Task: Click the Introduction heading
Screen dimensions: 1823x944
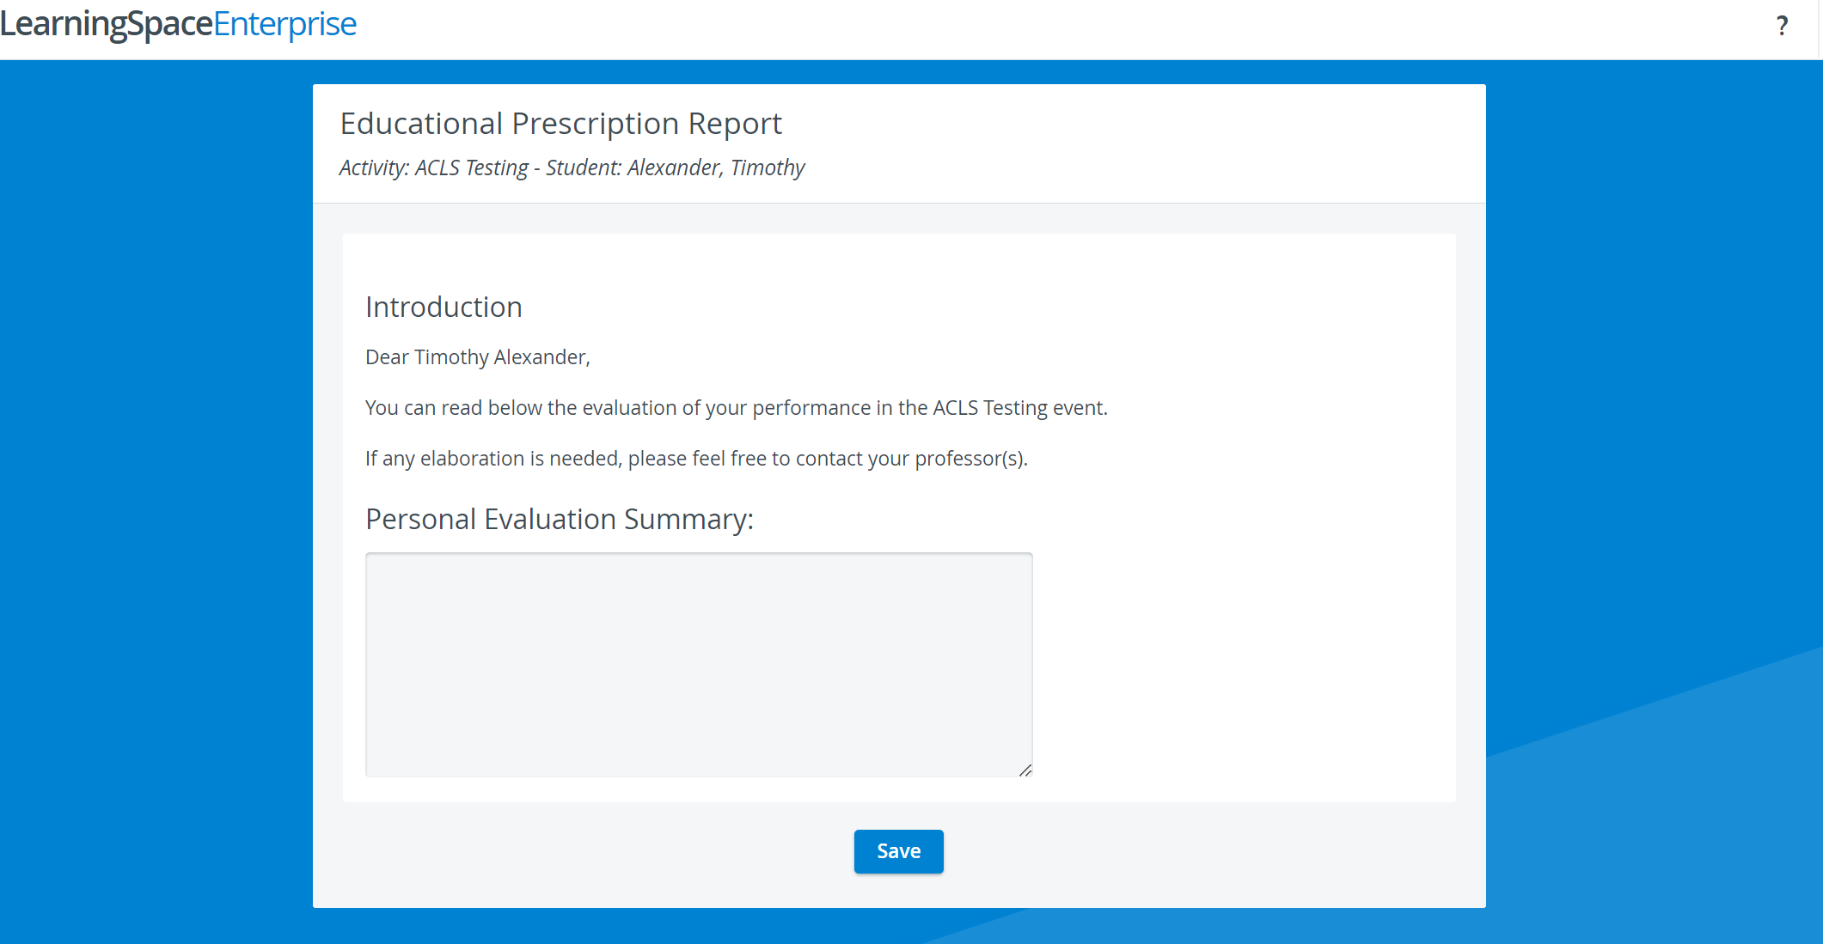Action: (444, 308)
